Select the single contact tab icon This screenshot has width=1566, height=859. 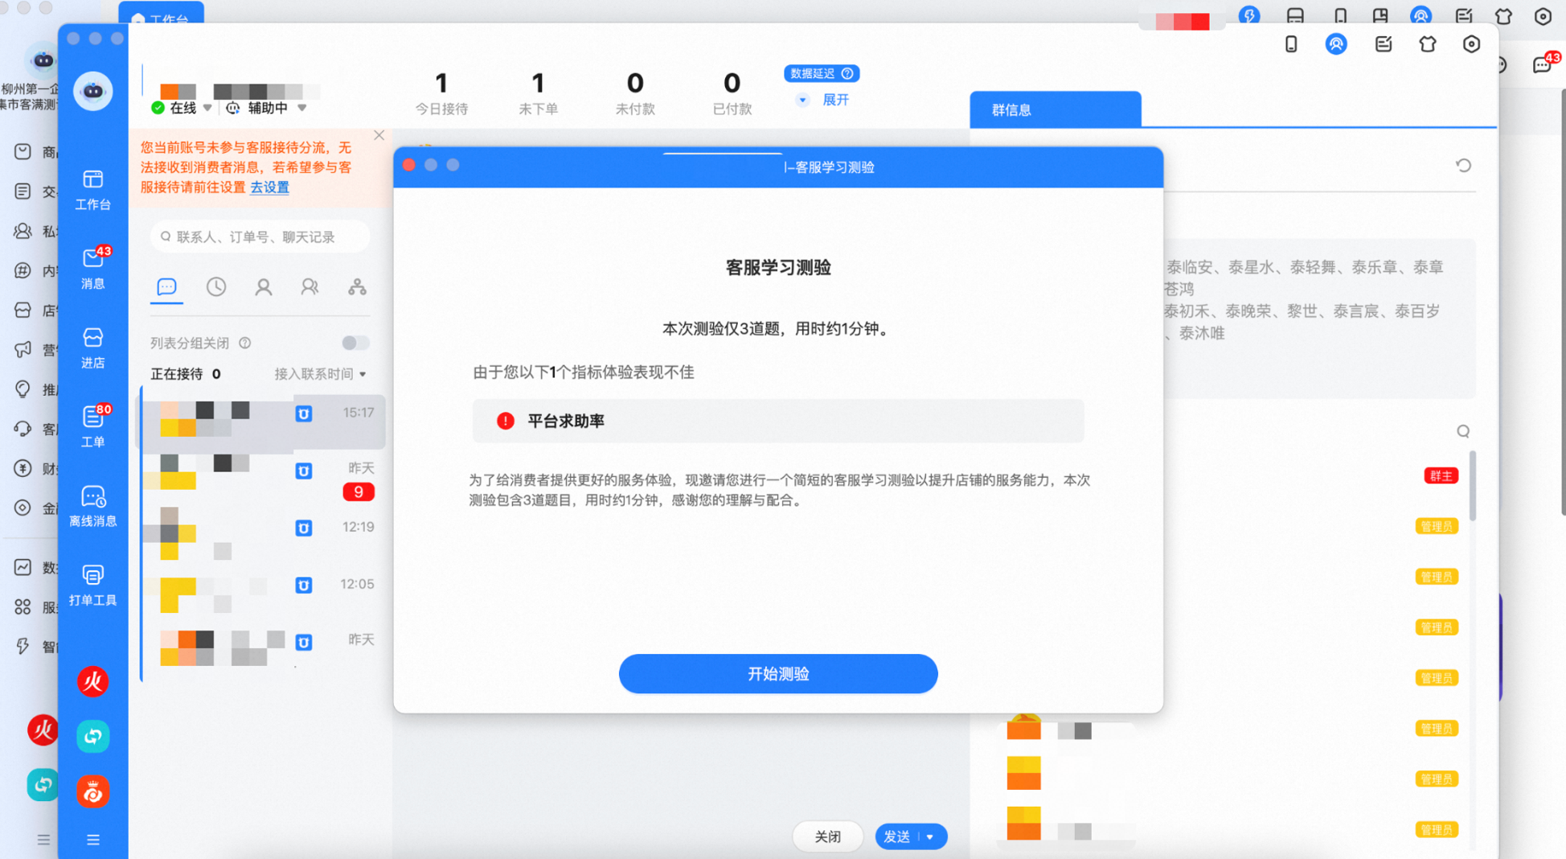(x=263, y=287)
